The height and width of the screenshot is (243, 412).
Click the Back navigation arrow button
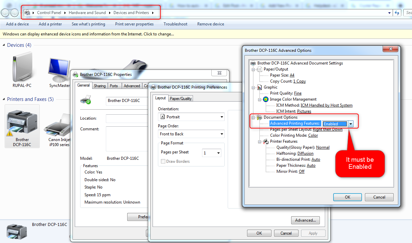[5, 13]
